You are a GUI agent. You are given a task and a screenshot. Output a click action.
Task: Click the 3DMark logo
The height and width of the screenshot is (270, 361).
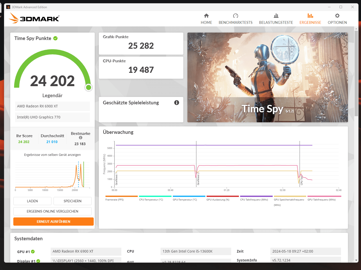tap(34, 18)
